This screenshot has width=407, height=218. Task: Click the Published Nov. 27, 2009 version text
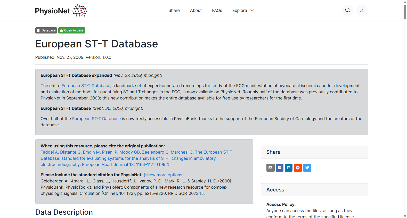73,57
